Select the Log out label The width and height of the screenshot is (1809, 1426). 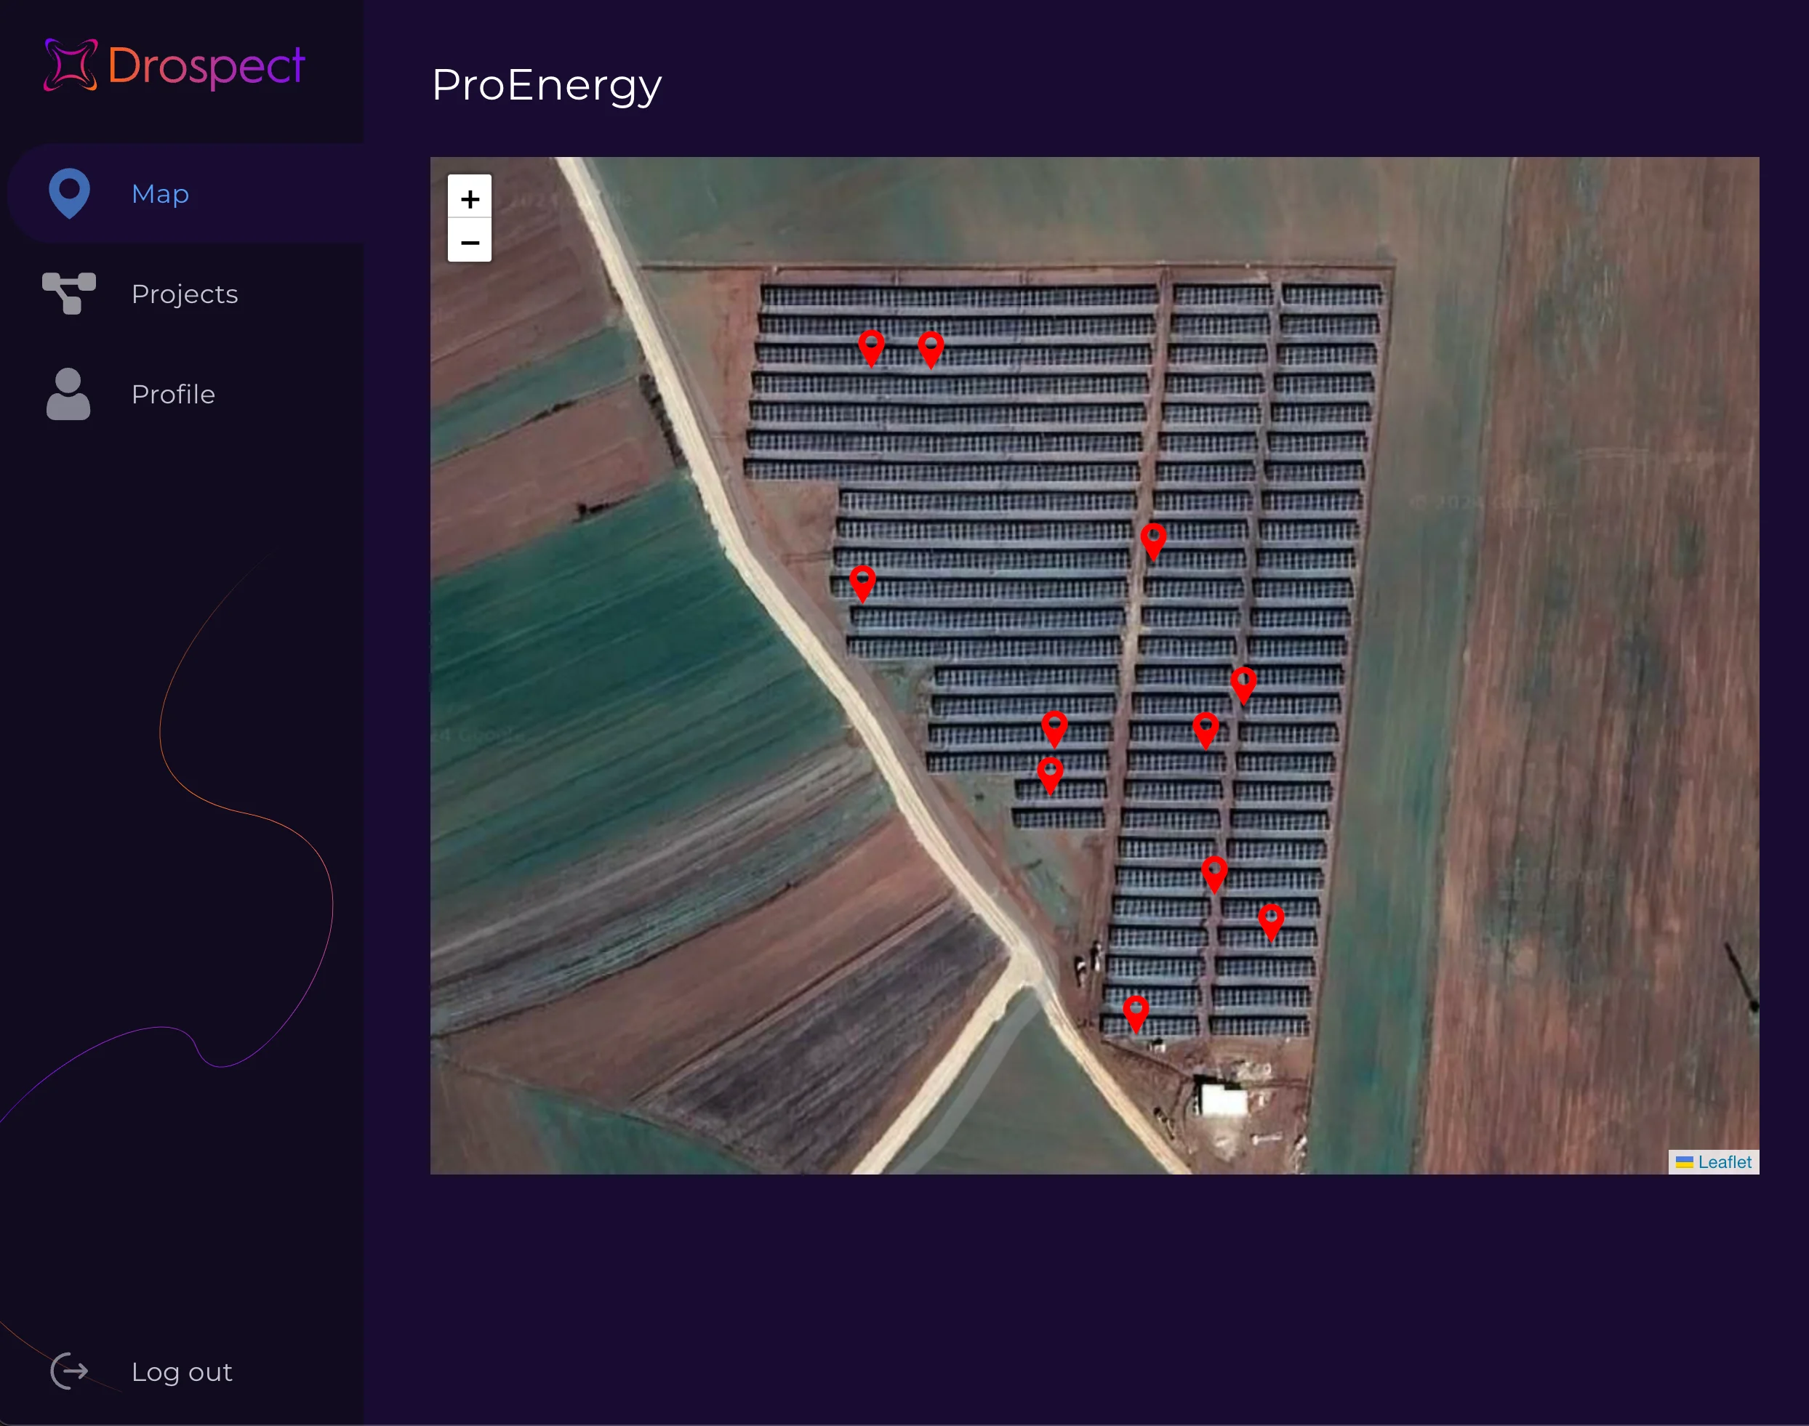click(182, 1371)
